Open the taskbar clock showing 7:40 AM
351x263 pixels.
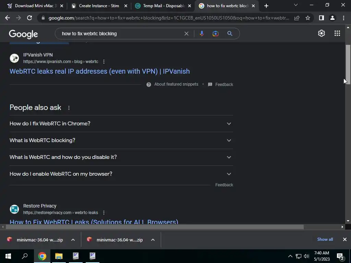[x=322, y=256]
